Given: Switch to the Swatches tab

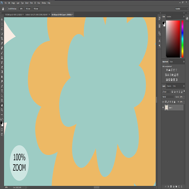Looking at the screenshot, I should click(169, 17).
